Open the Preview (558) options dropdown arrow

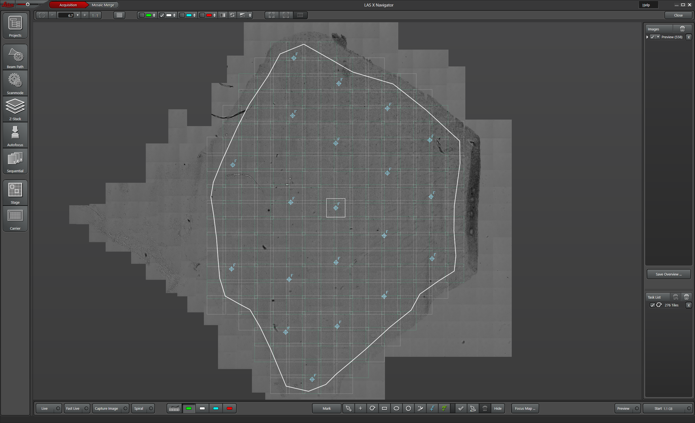pos(658,37)
